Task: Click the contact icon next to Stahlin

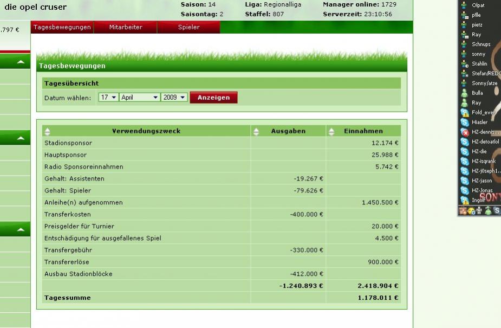Action: (x=464, y=64)
